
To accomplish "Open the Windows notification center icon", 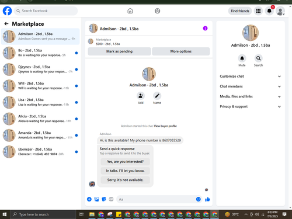I will point(284,214).
